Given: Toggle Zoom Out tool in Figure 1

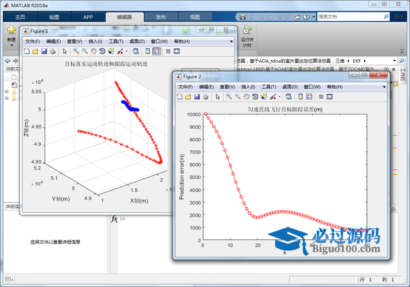Looking at the screenshot, I should tap(85, 51).
